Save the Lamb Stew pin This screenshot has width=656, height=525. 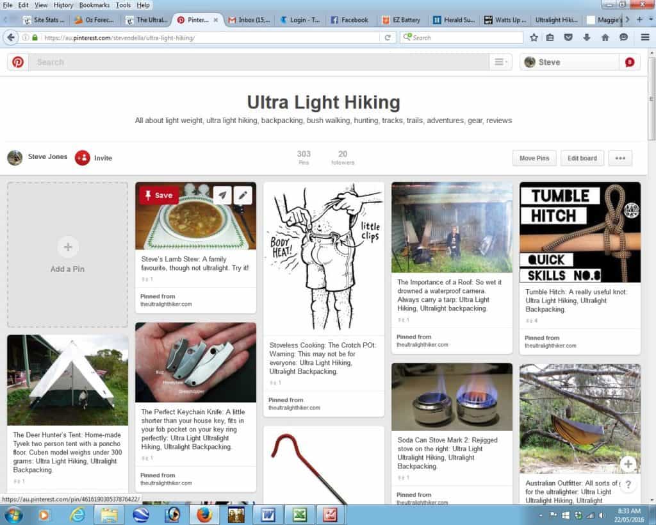pyautogui.click(x=158, y=196)
